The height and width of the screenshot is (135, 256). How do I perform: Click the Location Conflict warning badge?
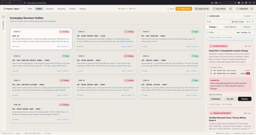click(x=219, y=46)
